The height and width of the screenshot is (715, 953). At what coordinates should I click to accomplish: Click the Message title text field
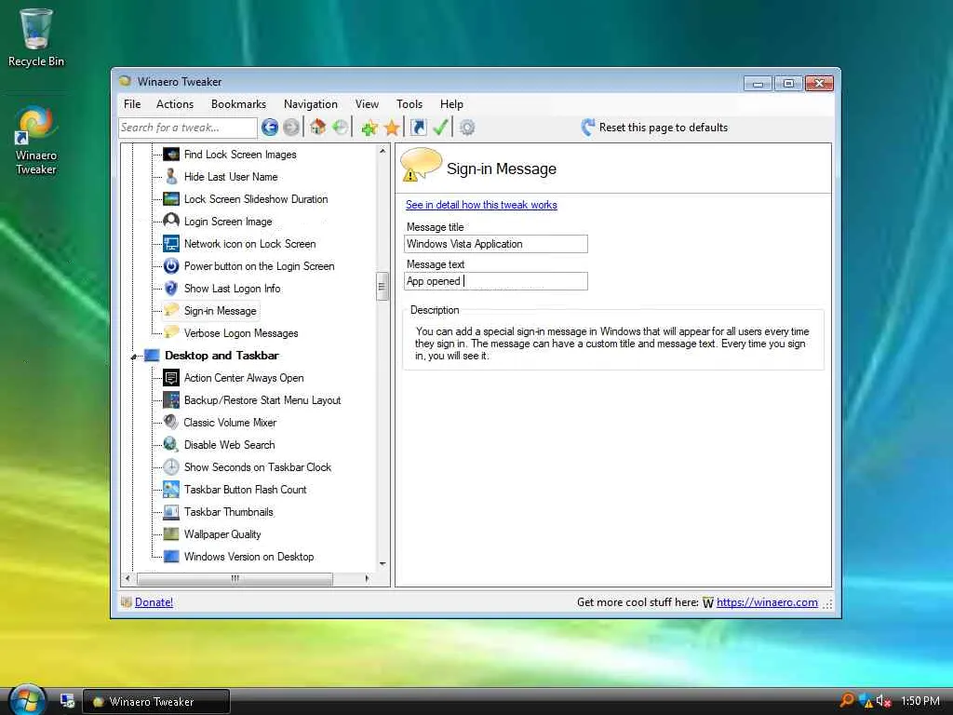tap(496, 244)
